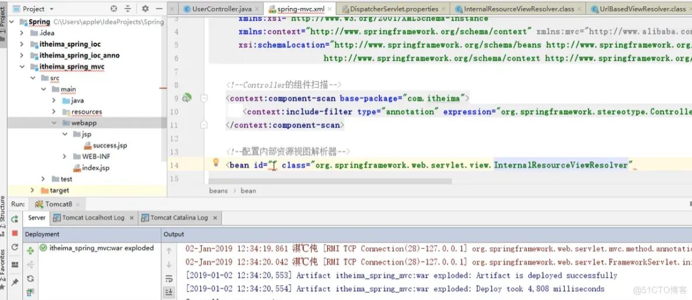Click the Spring bean gutter icon
Image resolution: width=692 pixels, height=300 pixels.
point(187,98)
